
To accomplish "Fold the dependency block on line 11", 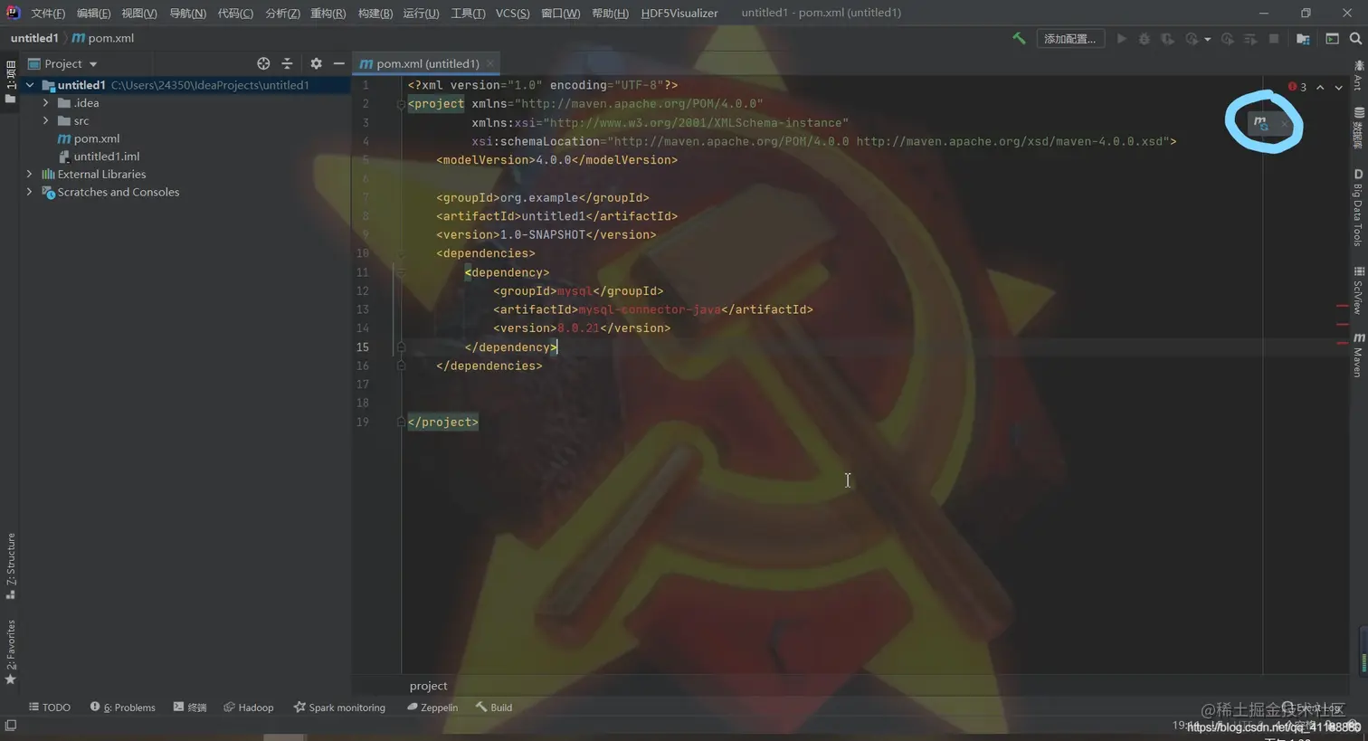I will pos(401,272).
